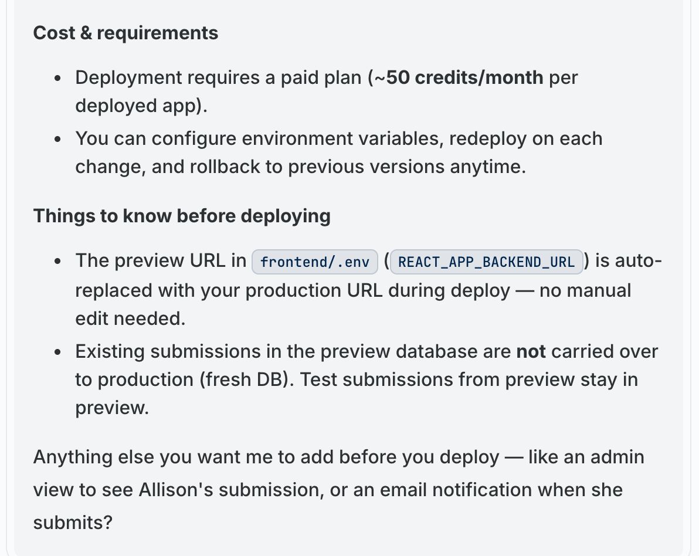Click the frontend/.env code chip
This screenshot has width=699, height=556.
315,262
